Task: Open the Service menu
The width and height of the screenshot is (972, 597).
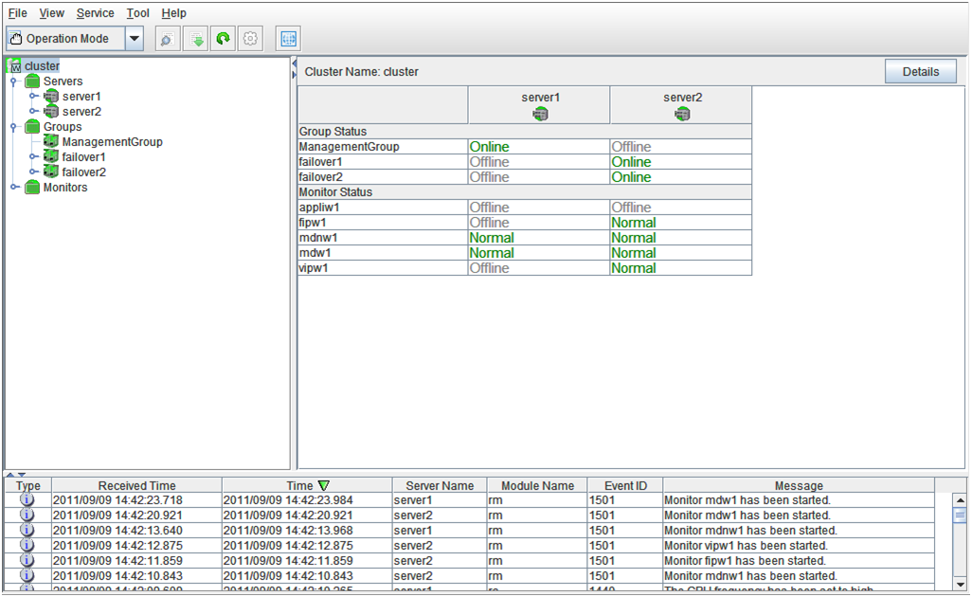Action: pos(95,13)
